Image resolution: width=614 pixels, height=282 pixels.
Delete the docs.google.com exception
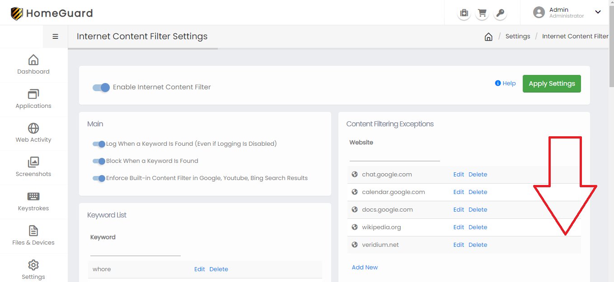click(478, 210)
